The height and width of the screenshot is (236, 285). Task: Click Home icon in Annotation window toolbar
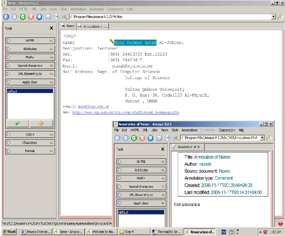(150, 138)
